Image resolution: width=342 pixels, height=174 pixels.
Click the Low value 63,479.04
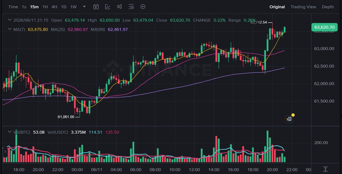pyautogui.click(x=143, y=20)
